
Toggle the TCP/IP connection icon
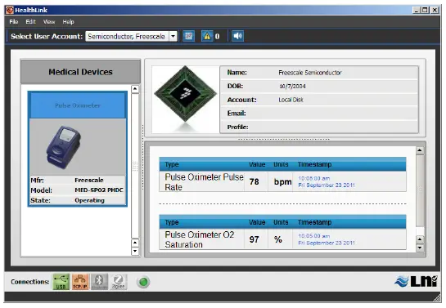(x=80, y=282)
